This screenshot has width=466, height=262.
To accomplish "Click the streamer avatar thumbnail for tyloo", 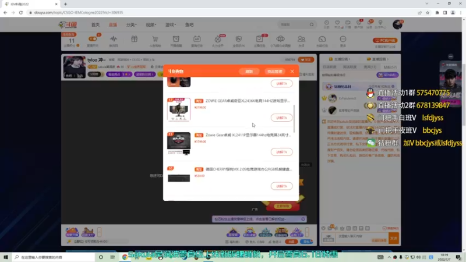I will point(75,67).
